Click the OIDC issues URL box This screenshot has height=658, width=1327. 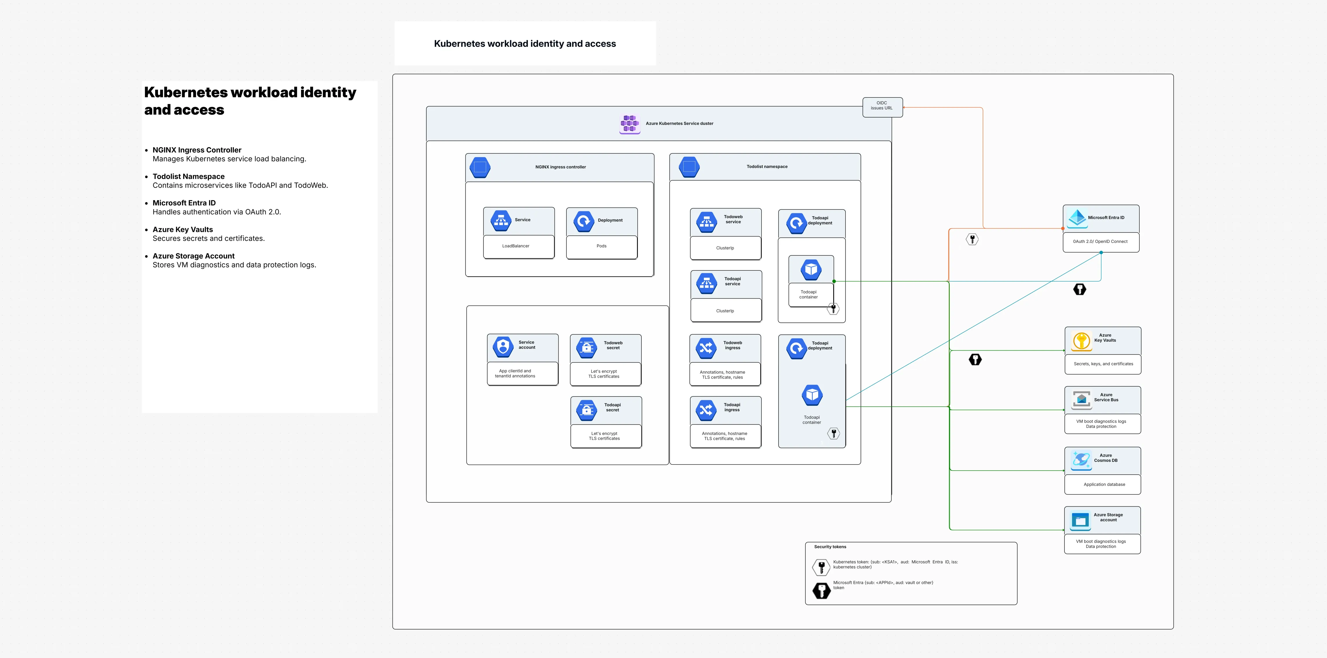click(x=882, y=107)
